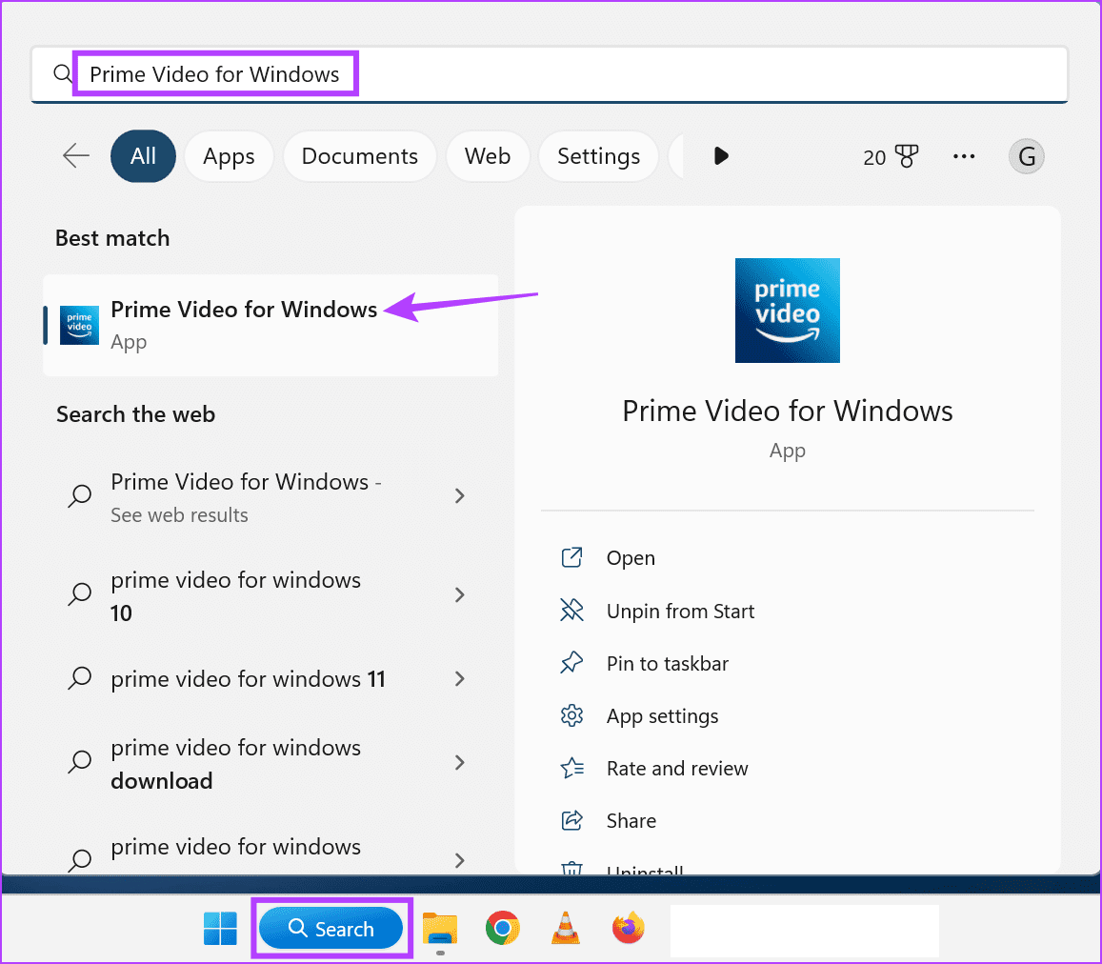1102x964 pixels.
Task: Click search icon beside 'windows 10' suggestion
Action: tap(79, 594)
